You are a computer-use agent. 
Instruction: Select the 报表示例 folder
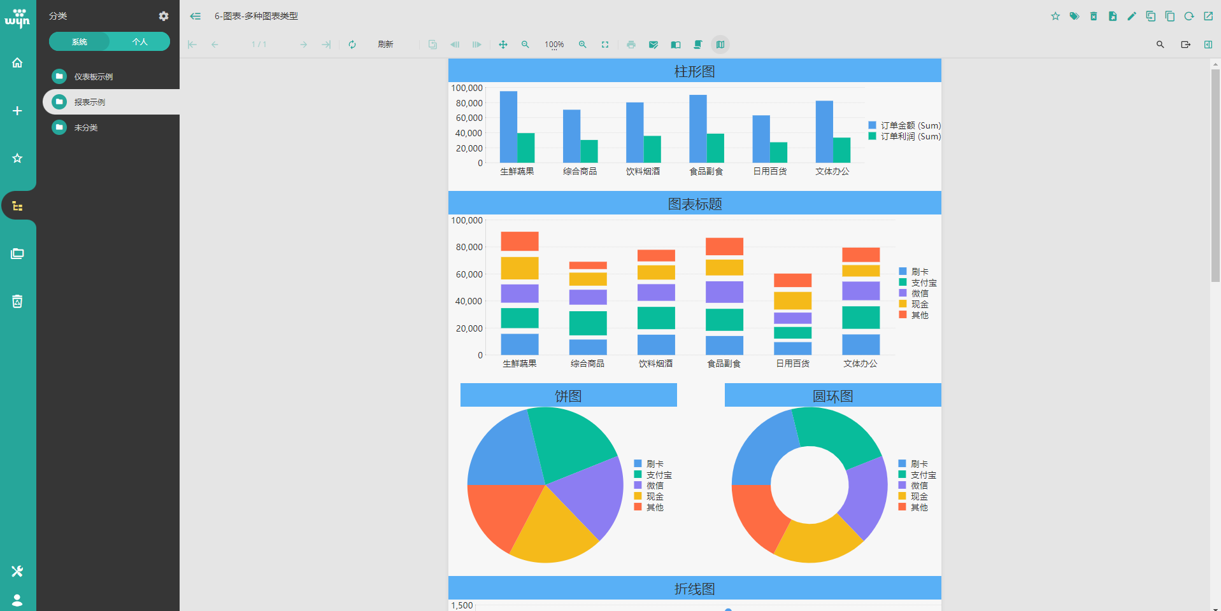pyautogui.click(x=111, y=102)
